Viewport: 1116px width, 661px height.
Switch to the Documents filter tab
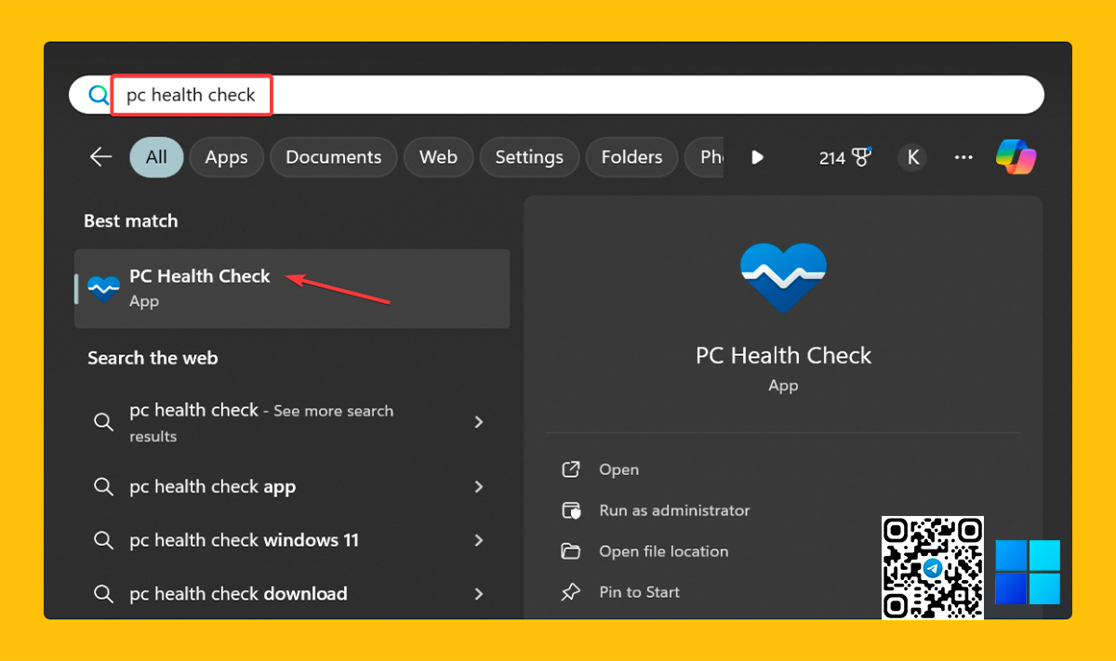coord(333,157)
